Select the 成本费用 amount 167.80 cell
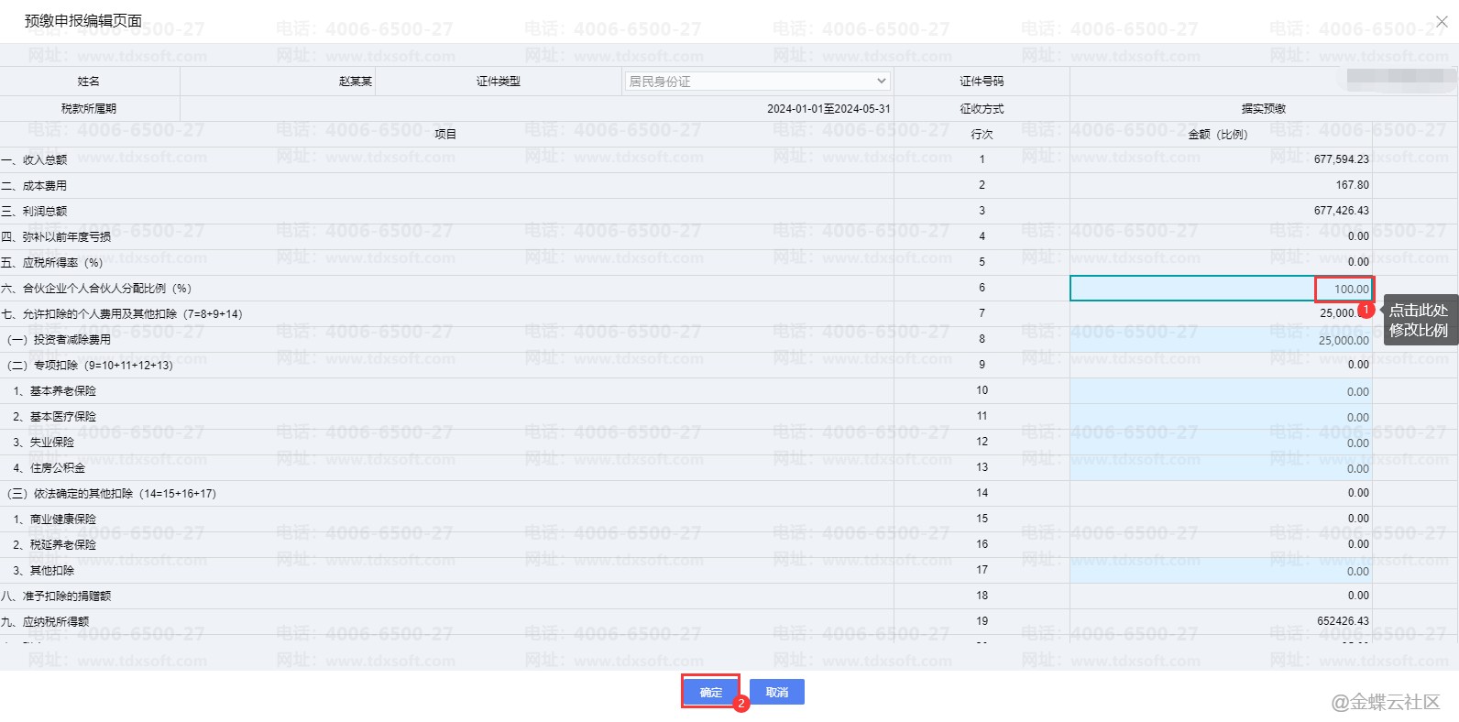This screenshot has height=722, width=1459. point(1221,185)
